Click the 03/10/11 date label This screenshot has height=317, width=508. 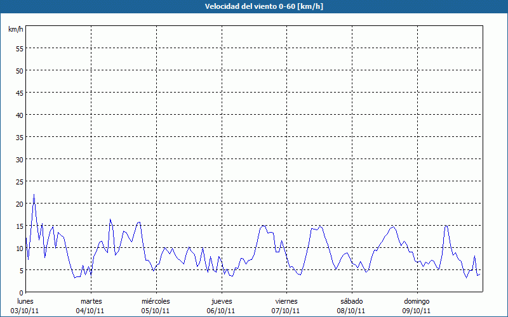[x=25, y=311]
